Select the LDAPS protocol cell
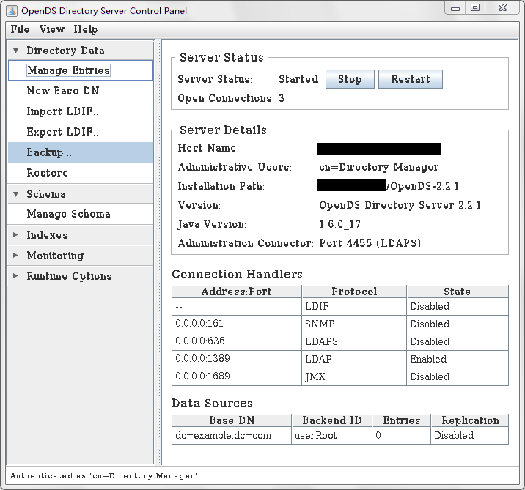This screenshot has height=490, width=525. click(354, 341)
